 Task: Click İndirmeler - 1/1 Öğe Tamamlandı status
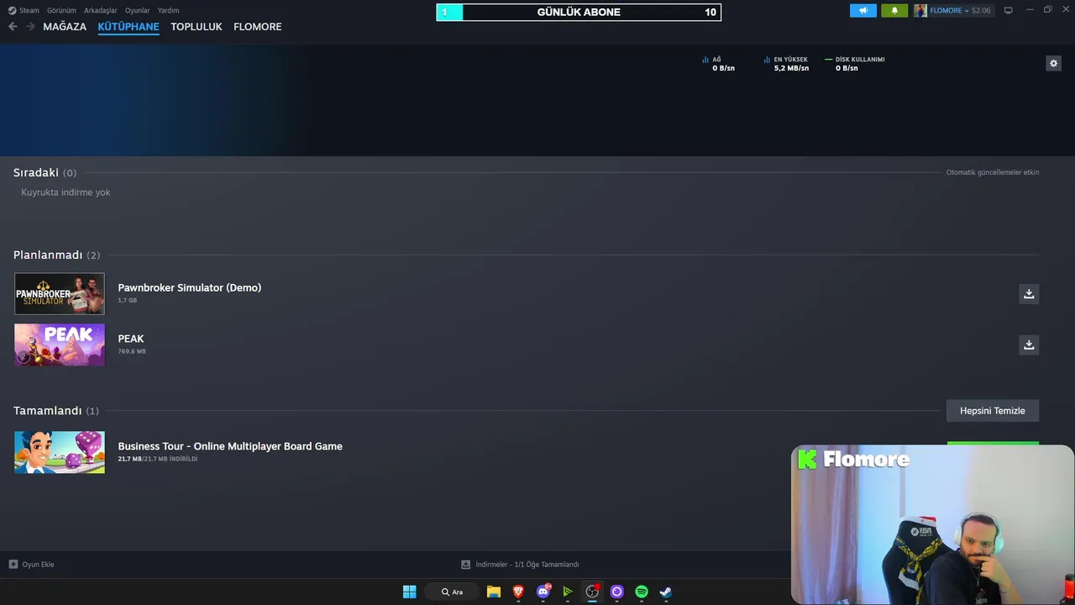point(527,565)
